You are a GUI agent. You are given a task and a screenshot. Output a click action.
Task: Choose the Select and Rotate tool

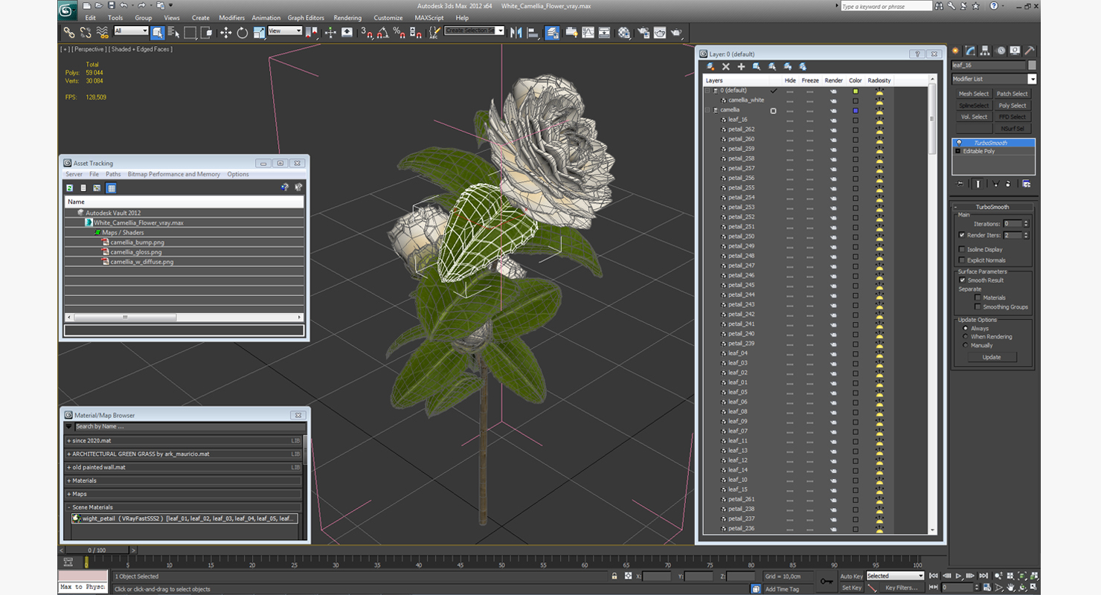[x=243, y=32]
